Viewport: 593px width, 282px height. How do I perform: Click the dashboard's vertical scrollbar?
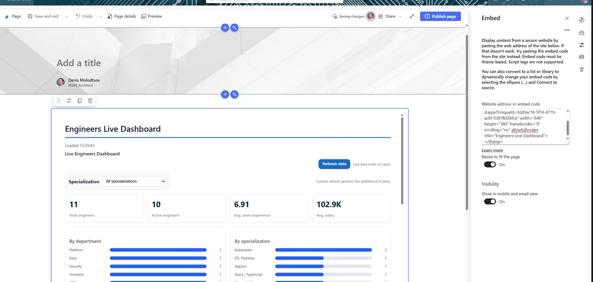click(x=402, y=160)
